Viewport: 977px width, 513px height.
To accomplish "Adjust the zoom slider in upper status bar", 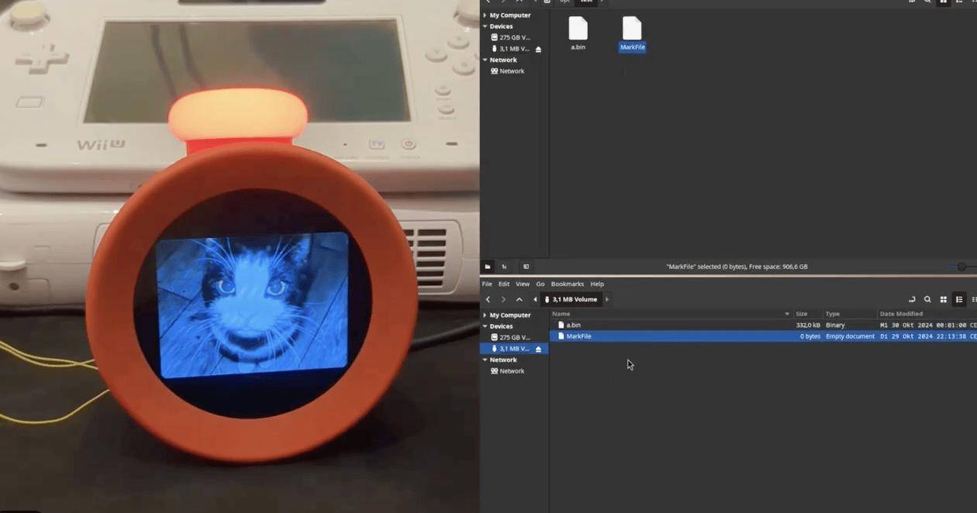I will (x=961, y=267).
